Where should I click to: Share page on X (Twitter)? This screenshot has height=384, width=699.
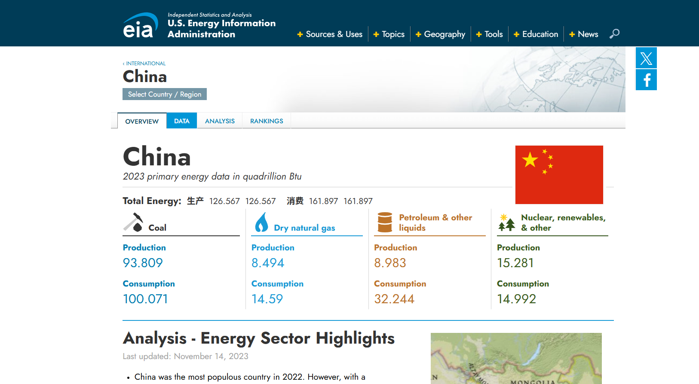click(x=646, y=58)
